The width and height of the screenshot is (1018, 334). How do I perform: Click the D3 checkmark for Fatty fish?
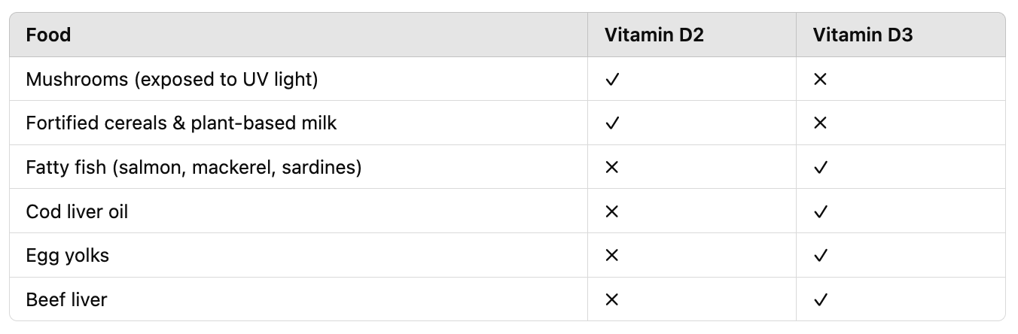[821, 167]
